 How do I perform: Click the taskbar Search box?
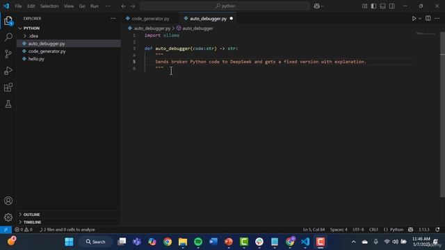[x=96, y=242]
